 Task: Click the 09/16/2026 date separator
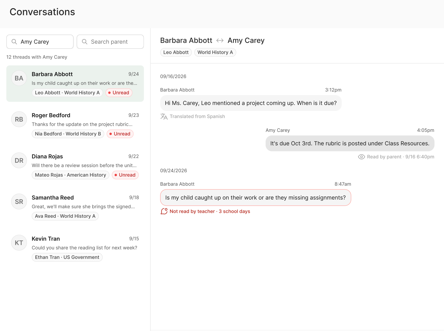pos(173,76)
